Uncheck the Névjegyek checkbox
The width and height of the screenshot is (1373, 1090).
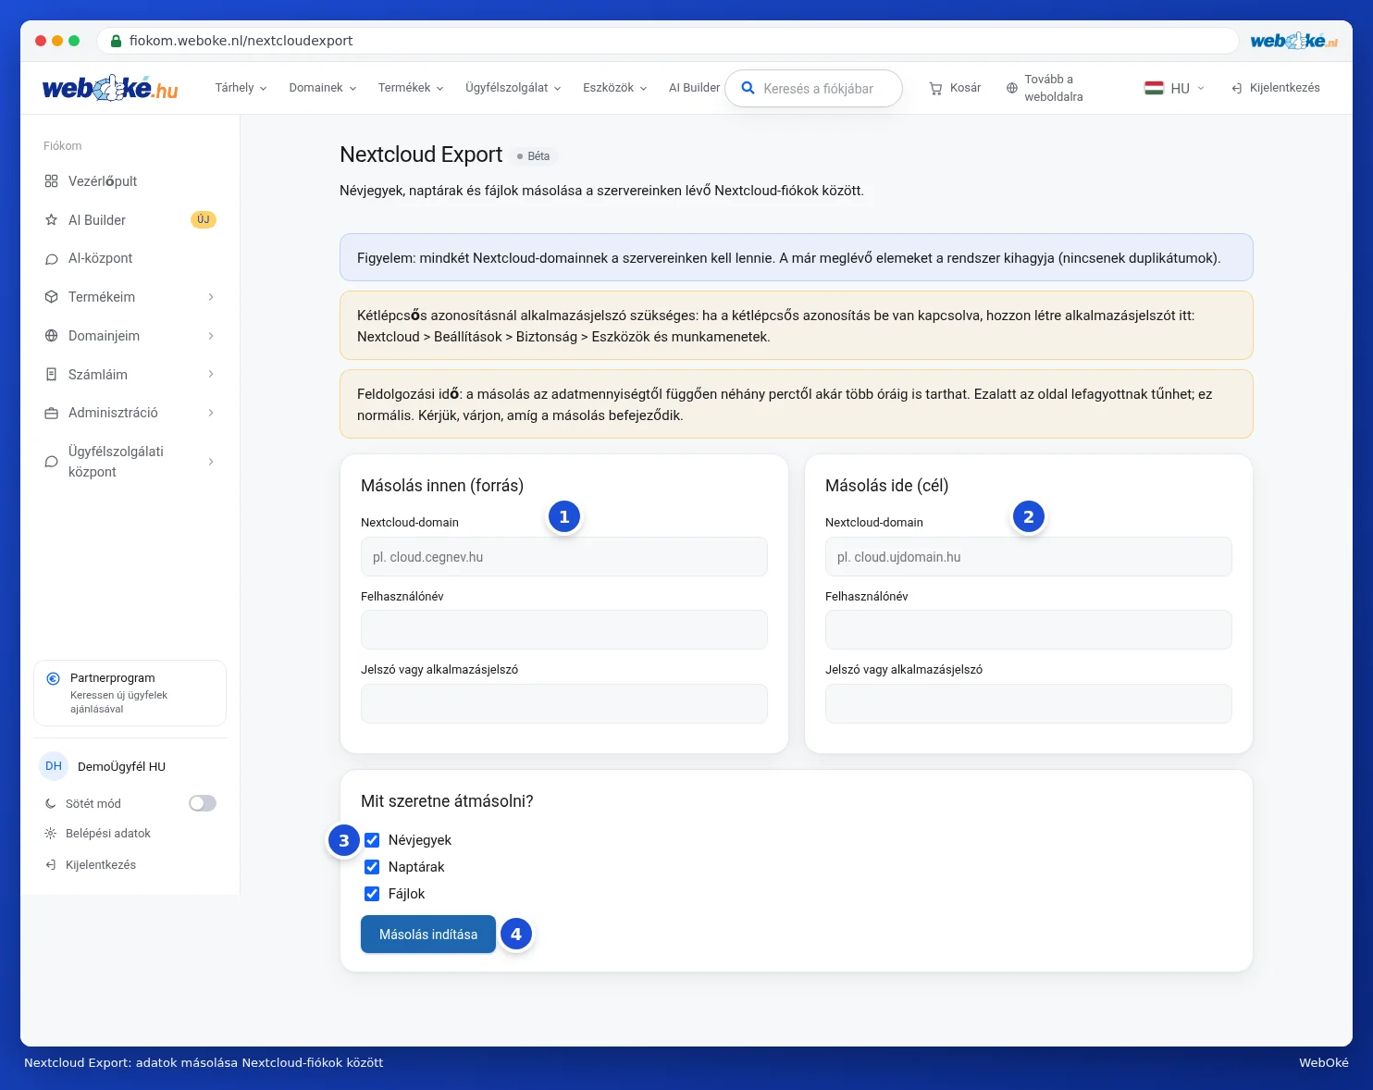coord(372,840)
